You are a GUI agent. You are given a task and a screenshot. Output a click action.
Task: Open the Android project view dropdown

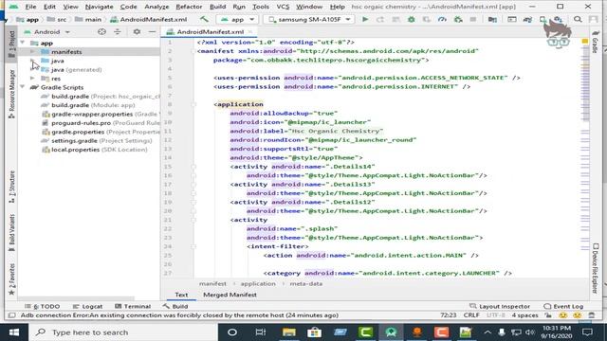[47, 31]
